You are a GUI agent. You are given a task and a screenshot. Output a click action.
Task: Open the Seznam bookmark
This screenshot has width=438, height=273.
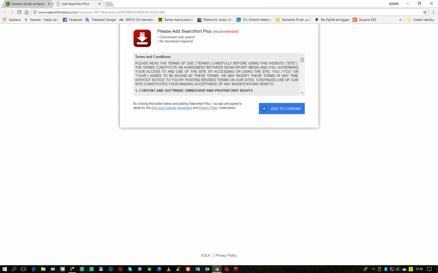click(x=41, y=20)
